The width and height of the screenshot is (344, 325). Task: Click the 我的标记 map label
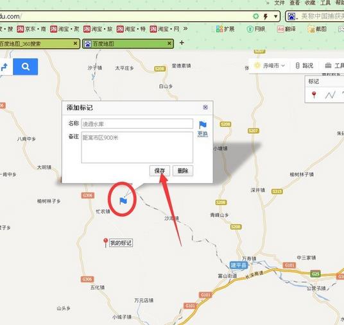pyautogui.click(x=121, y=243)
